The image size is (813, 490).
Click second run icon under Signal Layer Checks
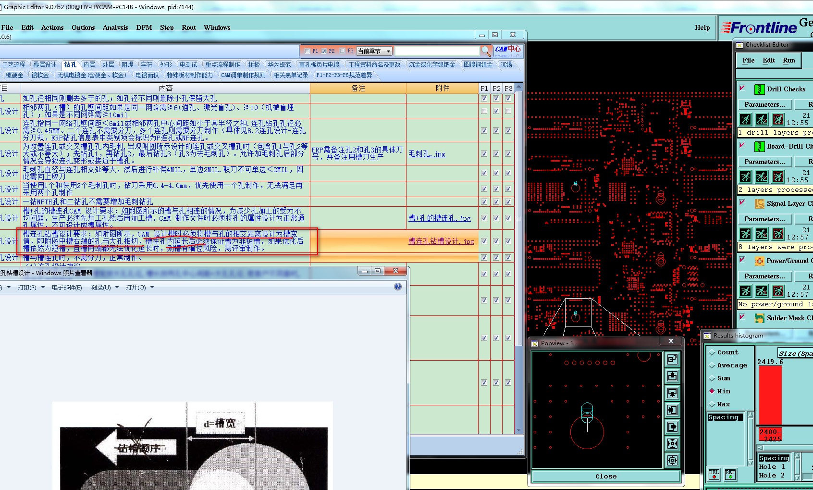tap(762, 234)
